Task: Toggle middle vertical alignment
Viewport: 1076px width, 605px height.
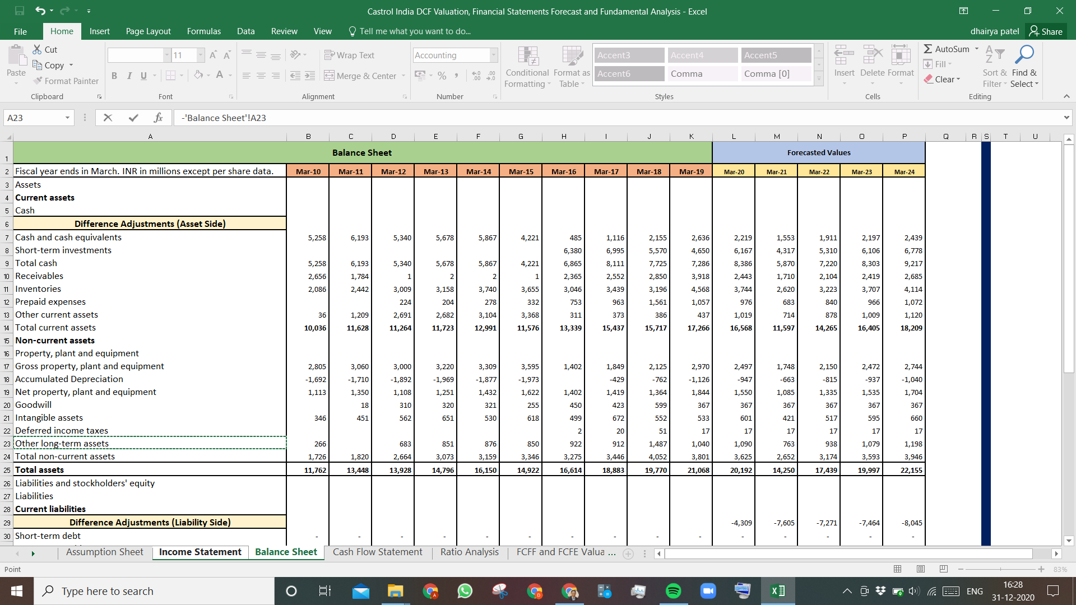Action: [261, 55]
